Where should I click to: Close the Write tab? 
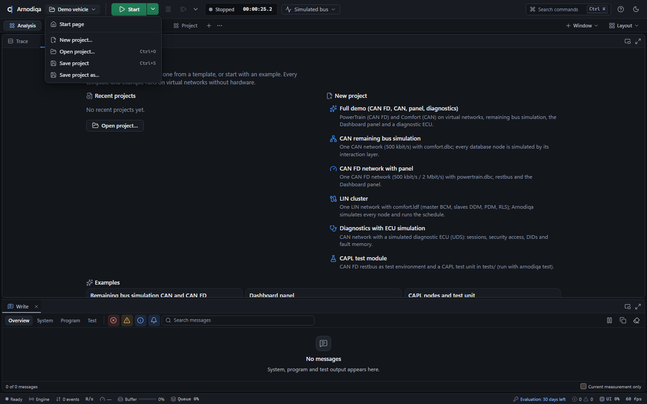coord(36,307)
